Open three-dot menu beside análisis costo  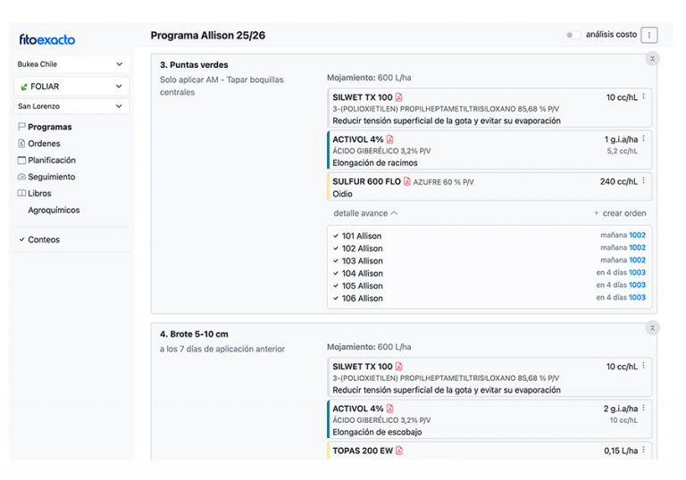coord(649,35)
